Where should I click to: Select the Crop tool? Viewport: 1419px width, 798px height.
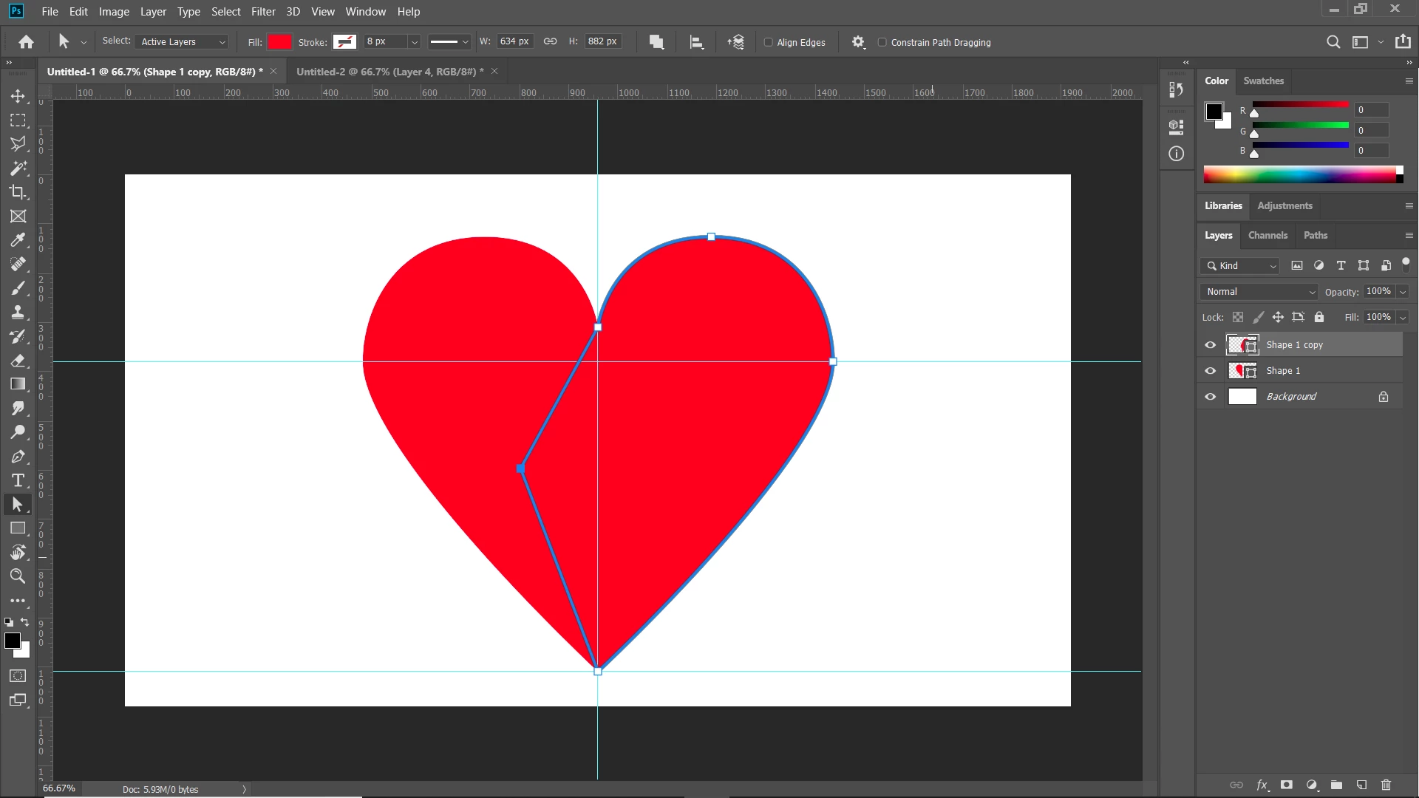pos(18,192)
